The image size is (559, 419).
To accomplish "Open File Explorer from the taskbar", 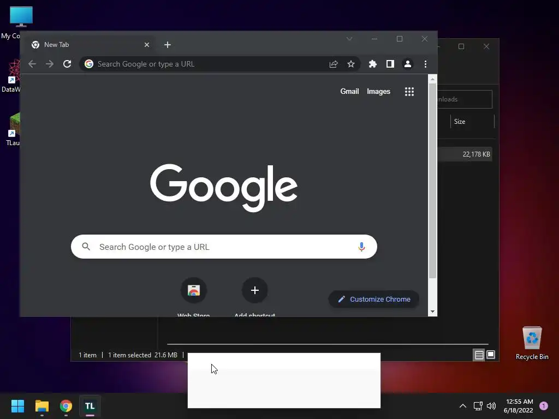I will 41,406.
